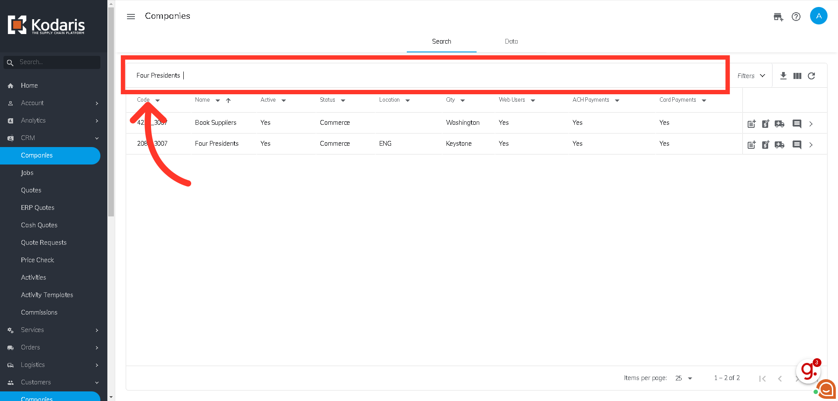Open Quote Requests in sidebar
838x401 pixels.
coord(44,243)
